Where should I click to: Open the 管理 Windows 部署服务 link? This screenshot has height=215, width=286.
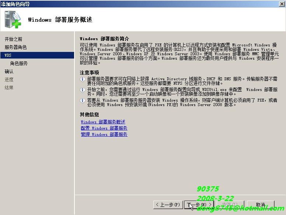pyautogui.click(x=104, y=134)
